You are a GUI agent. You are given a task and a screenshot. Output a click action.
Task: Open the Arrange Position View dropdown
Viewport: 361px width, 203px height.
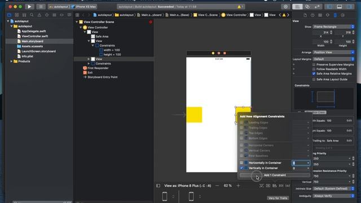333,52
